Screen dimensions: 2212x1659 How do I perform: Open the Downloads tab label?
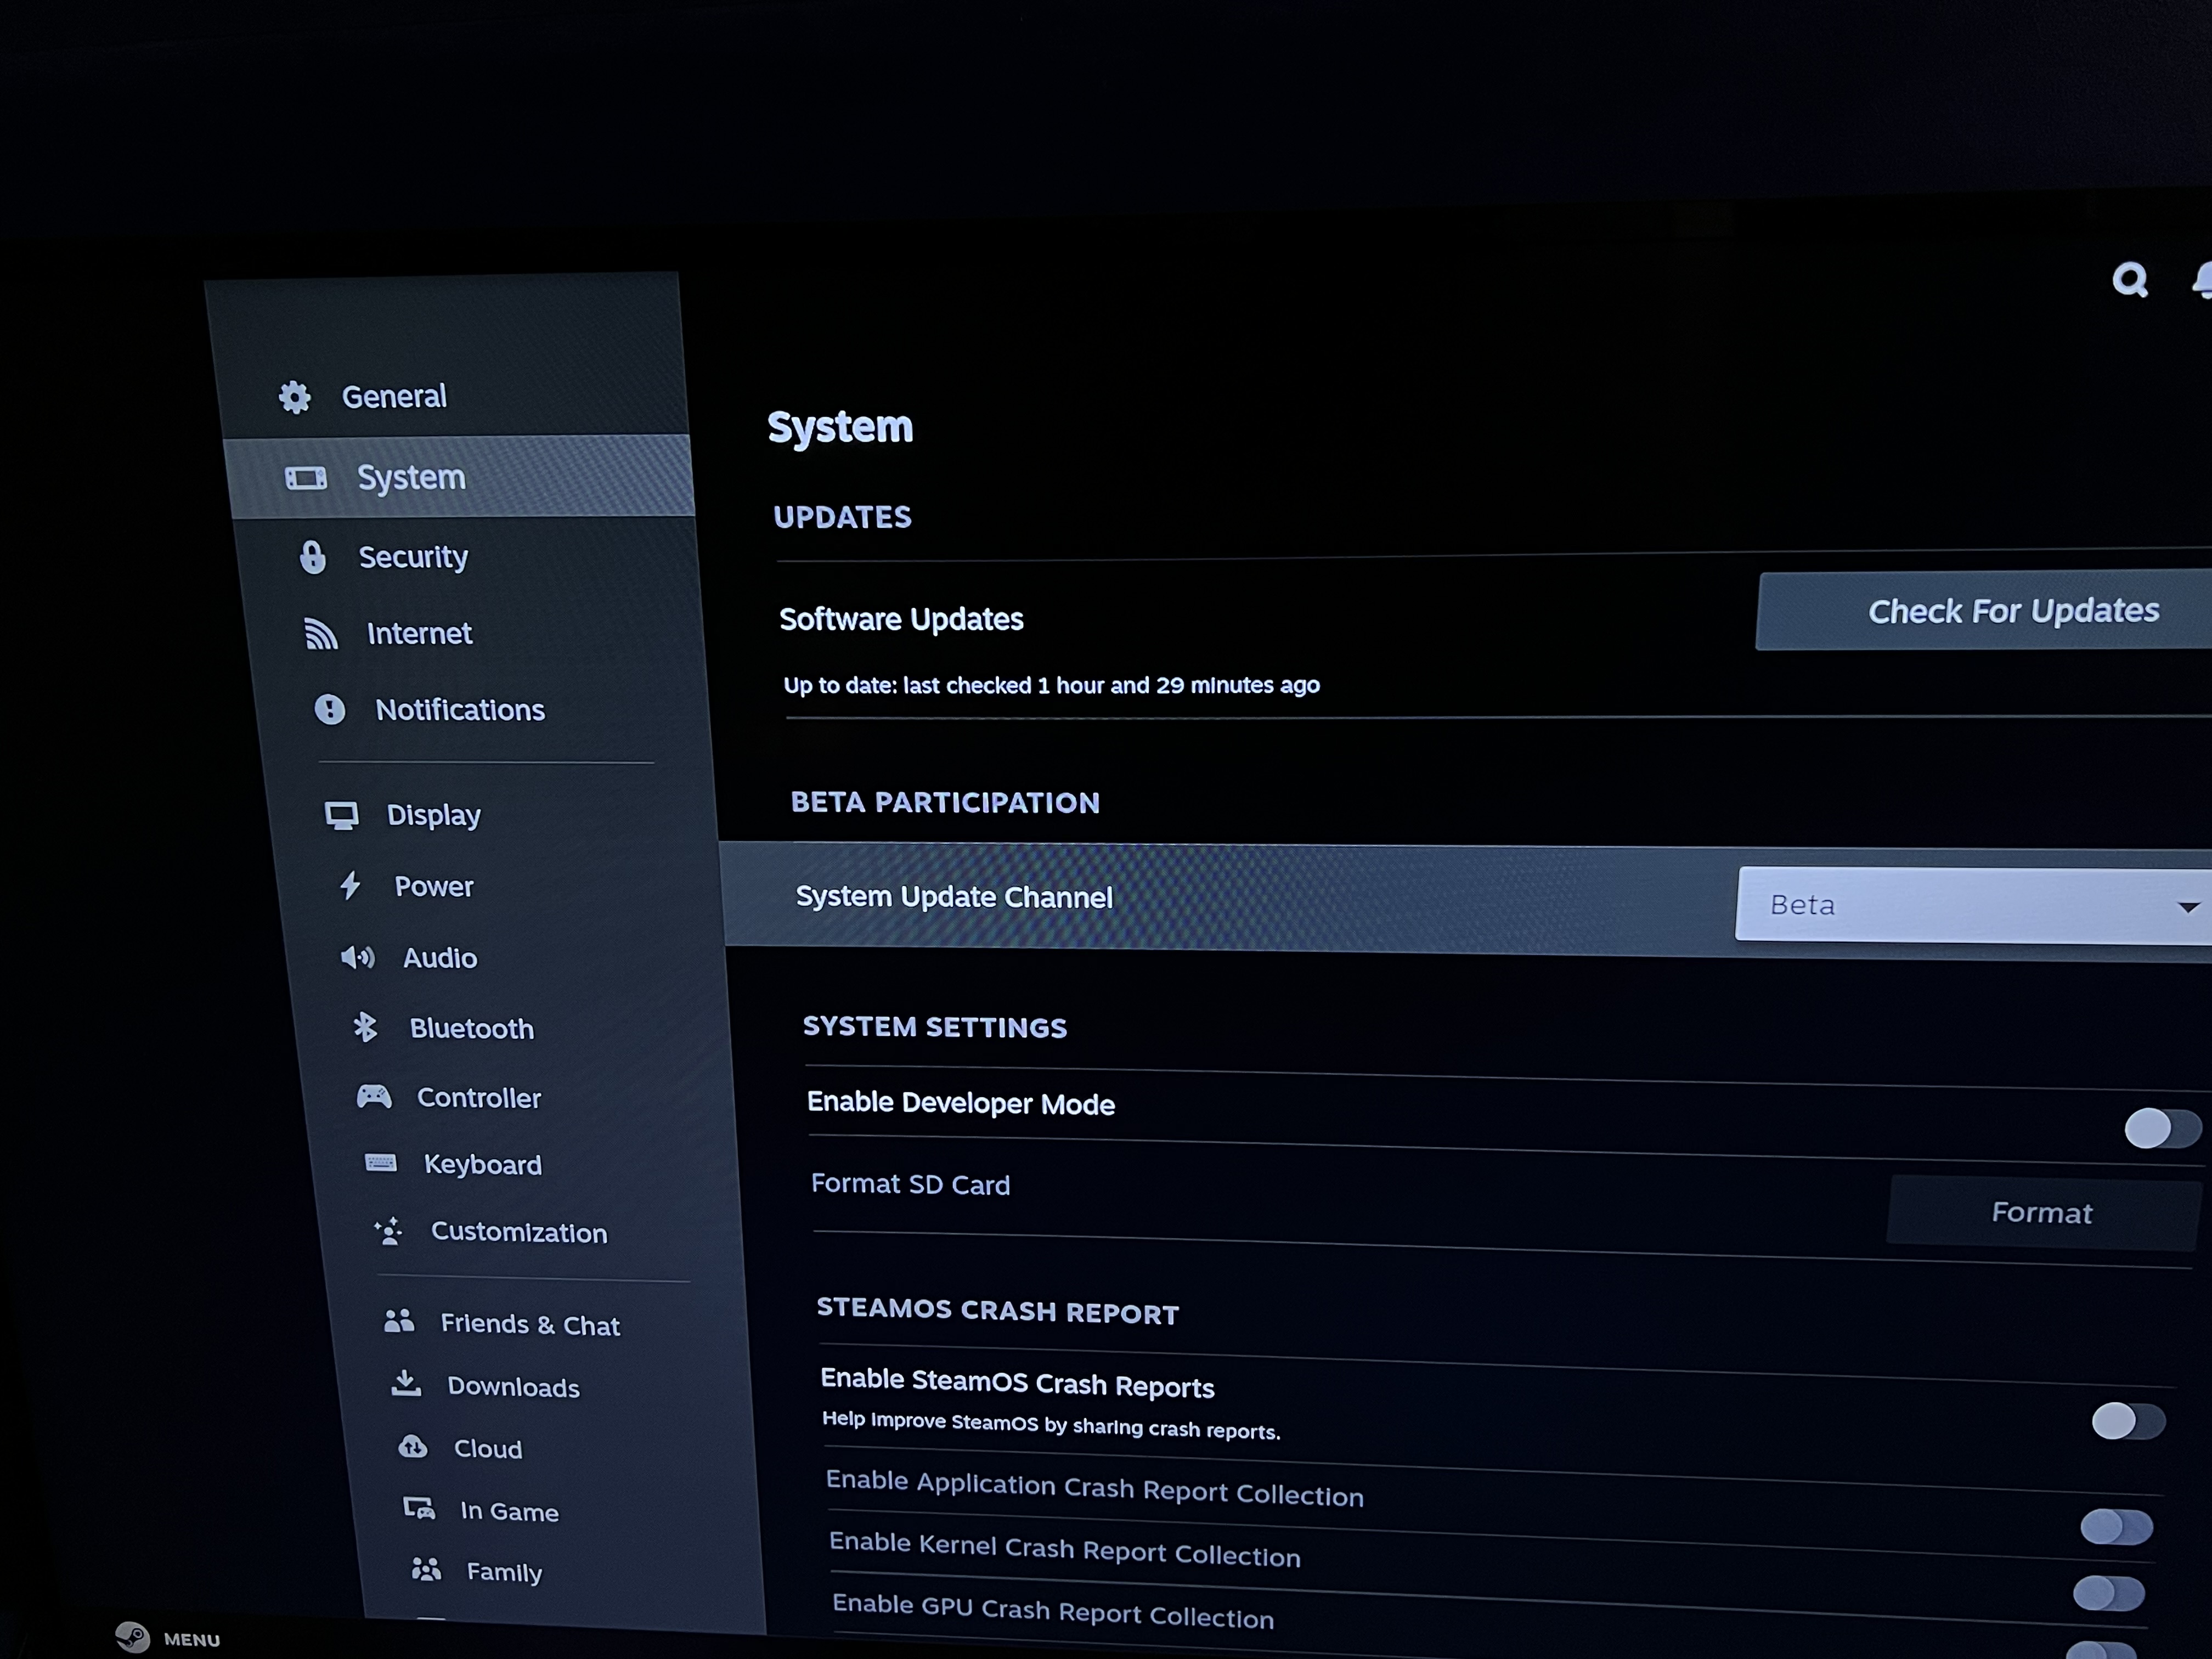[x=513, y=1387]
